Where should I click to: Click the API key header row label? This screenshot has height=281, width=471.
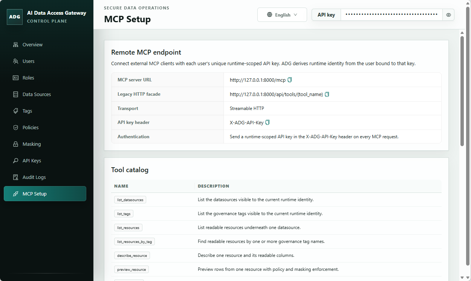[x=133, y=122]
